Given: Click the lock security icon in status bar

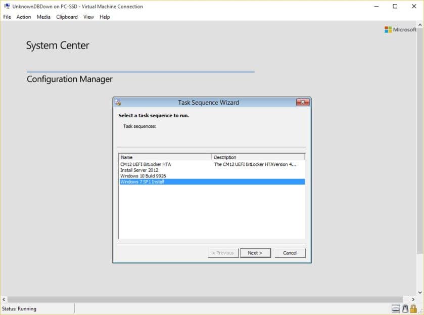Looking at the screenshot, I should 414,308.
